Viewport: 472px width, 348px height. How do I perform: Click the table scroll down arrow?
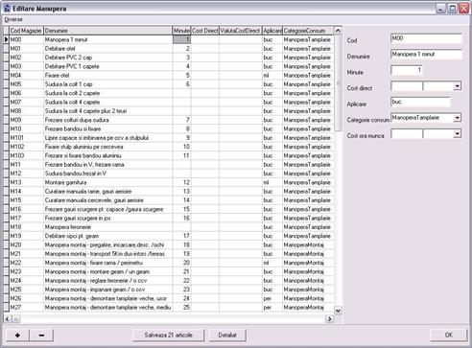[x=338, y=310]
